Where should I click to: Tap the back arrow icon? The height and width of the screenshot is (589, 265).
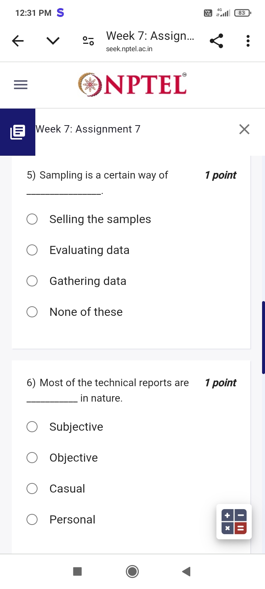(18, 41)
